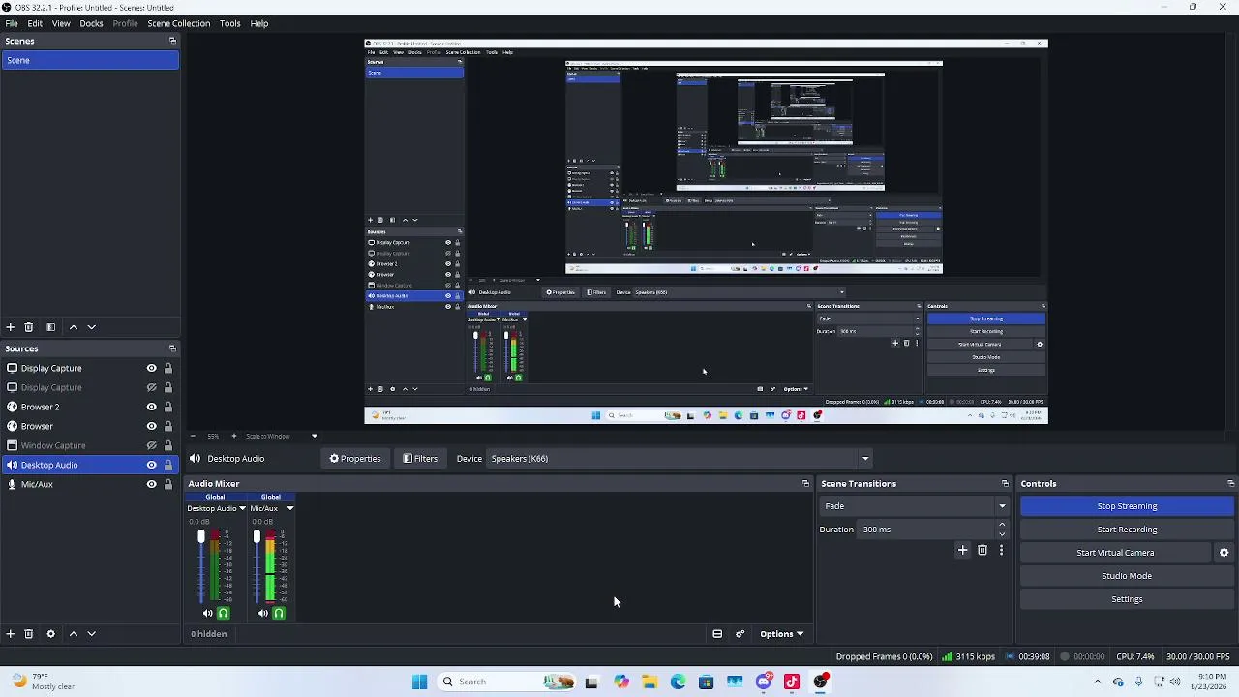Move scene up in Scenes toolbar
This screenshot has width=1239, height=697.
(73, 327)
